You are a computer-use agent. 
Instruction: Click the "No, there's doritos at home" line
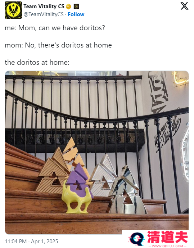tap(58, 45)
